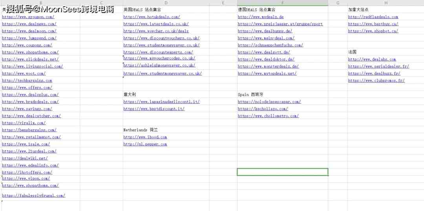Screen dimensions: 424x211
Task: Click the shopbot.ca link
Action: pyautogui.click(x=373, y=31)
